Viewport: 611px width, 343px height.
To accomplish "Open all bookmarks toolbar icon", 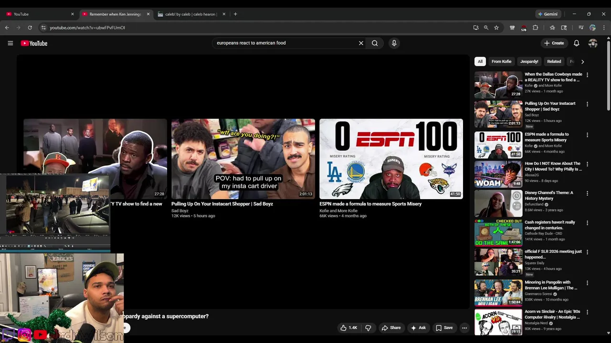I will pos(552,28).
